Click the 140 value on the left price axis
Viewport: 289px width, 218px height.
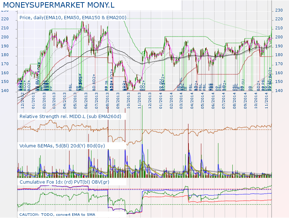[x=5, y=91]
